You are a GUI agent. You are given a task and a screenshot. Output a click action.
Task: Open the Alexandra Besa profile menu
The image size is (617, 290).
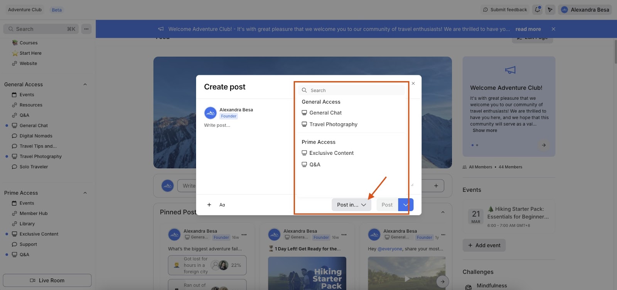coord(585,10)
